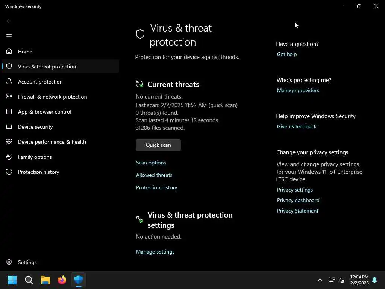The image size is (385, 289).
Task: Show hidden system tray icons
Action: 320,280
